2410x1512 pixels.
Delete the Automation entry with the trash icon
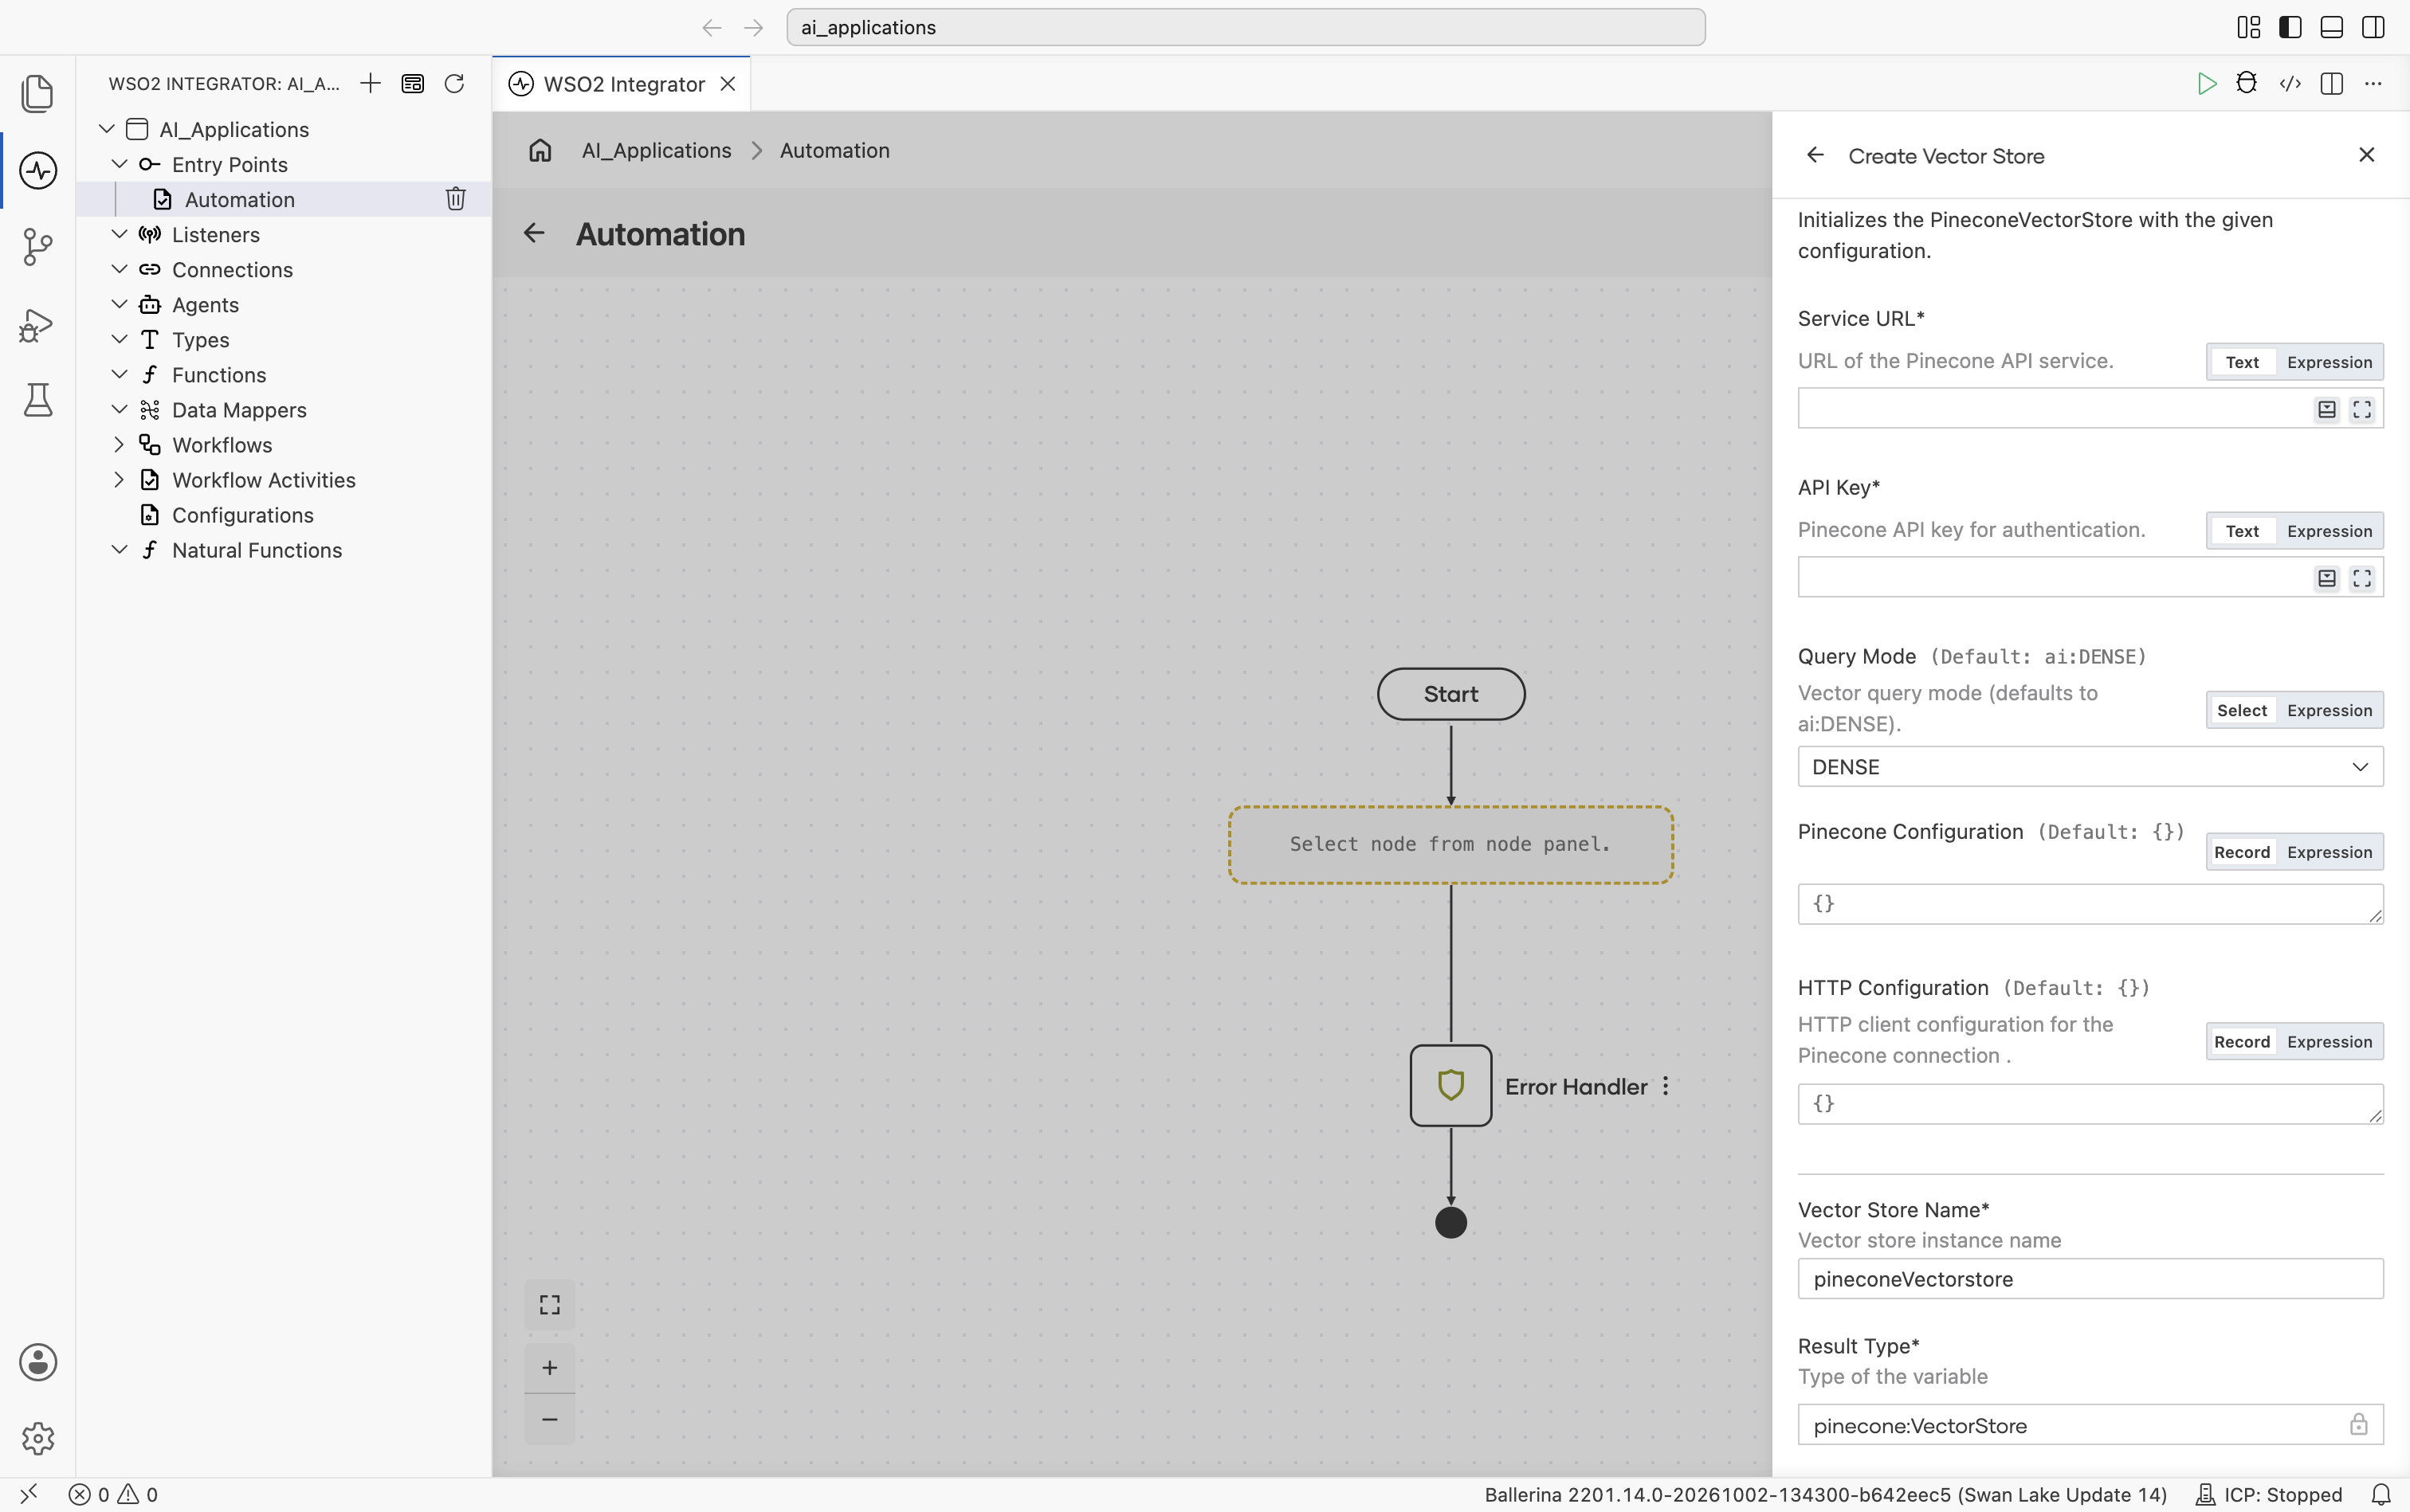455,199
